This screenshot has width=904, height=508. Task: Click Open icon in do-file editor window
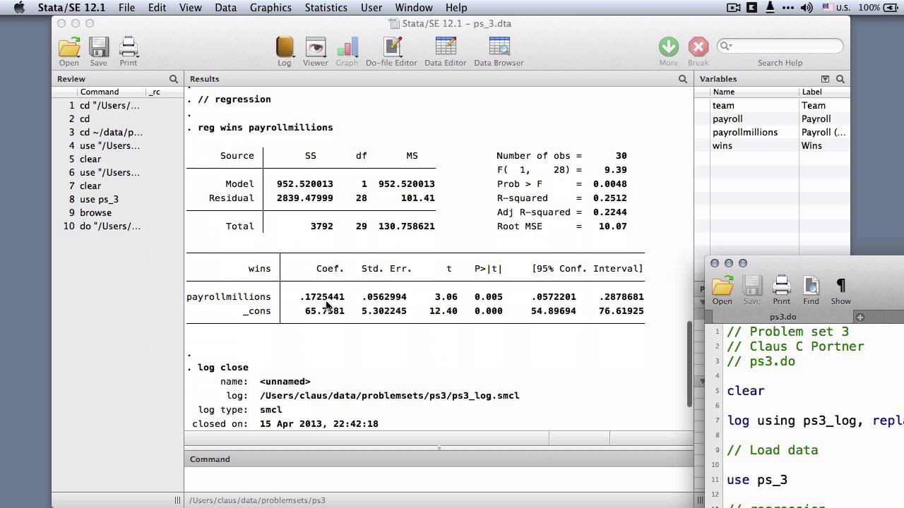click(x=722, y=286)
